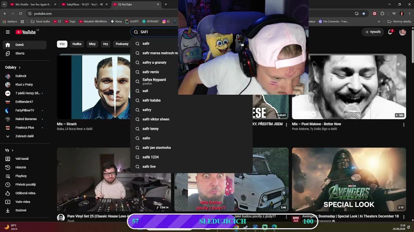Select the "safir kaluba" suggestion

[x=191, y=100]
